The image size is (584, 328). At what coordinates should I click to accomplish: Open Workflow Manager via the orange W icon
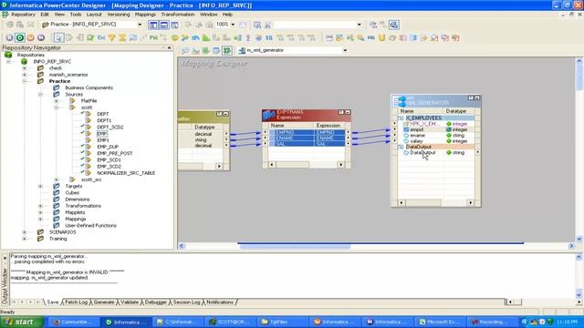click(x=30, y=37)
